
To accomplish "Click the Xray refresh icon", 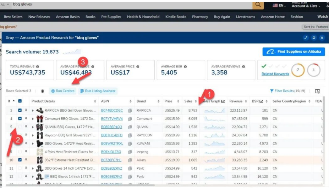I will point(314,37).
